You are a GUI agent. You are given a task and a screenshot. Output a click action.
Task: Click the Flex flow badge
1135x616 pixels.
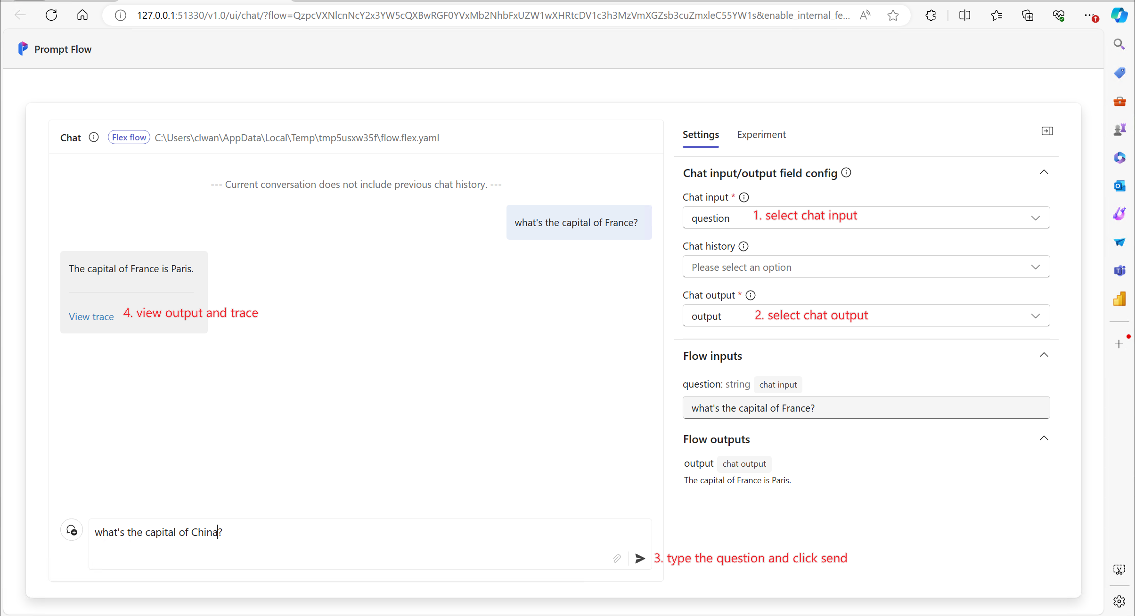pyautogui.click(x=129, y=137)
